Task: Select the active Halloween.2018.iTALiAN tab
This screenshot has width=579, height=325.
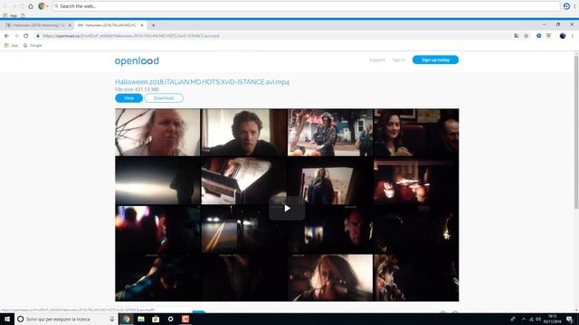Action: (110, 25)
